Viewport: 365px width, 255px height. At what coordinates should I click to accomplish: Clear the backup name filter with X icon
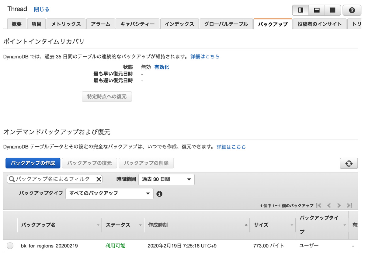(x=99, y=179)
